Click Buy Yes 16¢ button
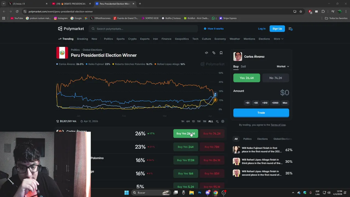 pos(186,173)
